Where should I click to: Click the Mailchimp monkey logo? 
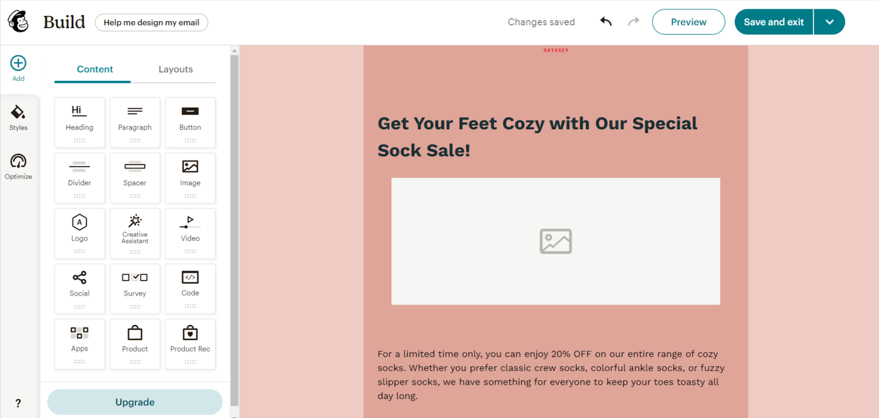coord(18,21)
